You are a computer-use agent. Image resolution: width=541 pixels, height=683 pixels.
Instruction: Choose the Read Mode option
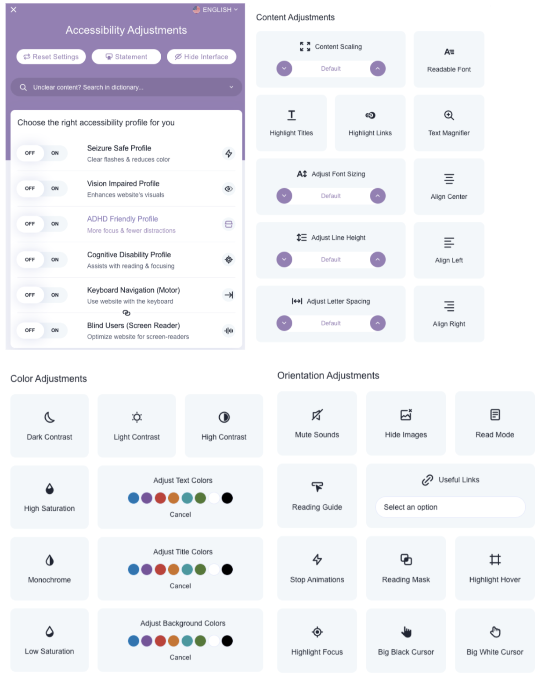[x=494, y=423]
